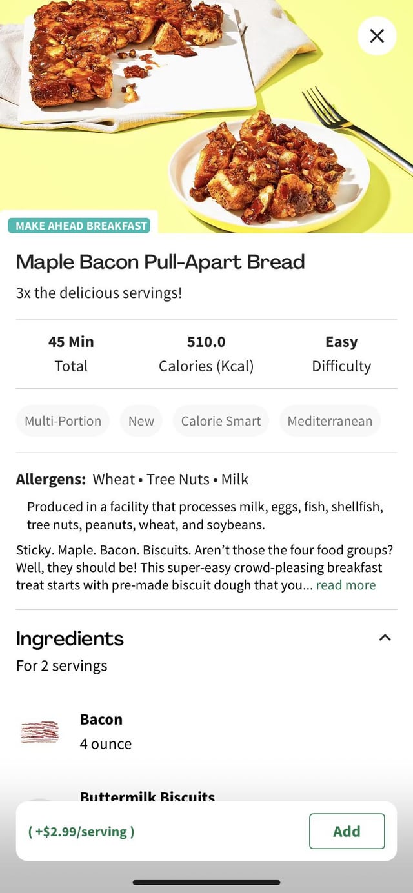413x893 pixels.
Task: Tap the Calorie Smart tag
Action: coord(221,421)
